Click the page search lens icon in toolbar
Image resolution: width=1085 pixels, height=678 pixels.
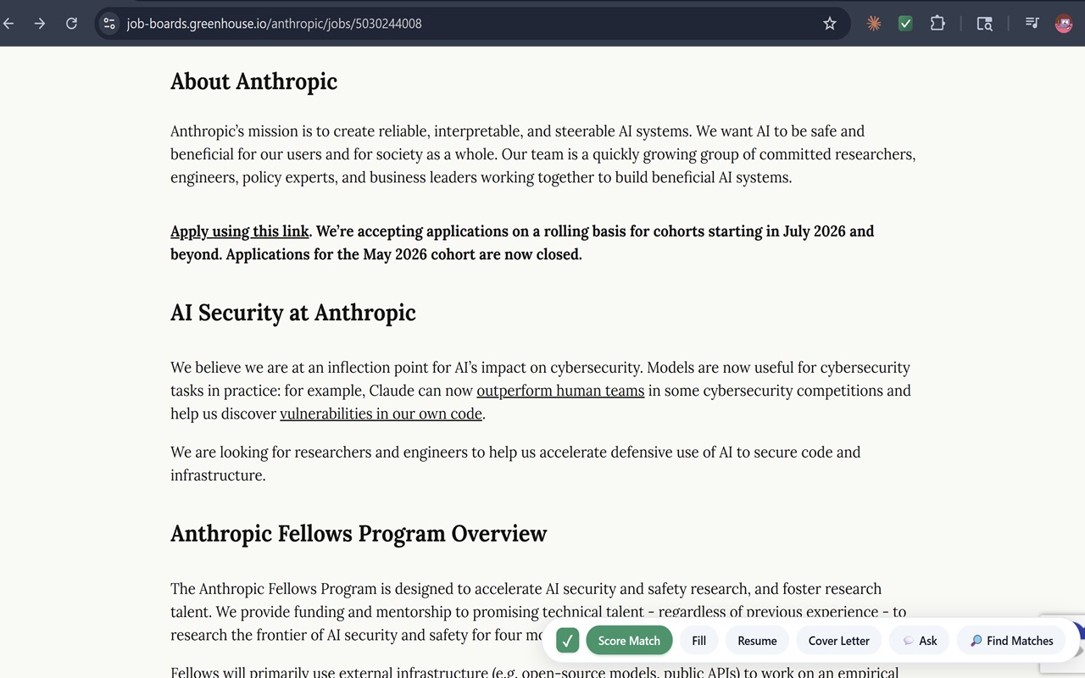[x=984, y=24]
